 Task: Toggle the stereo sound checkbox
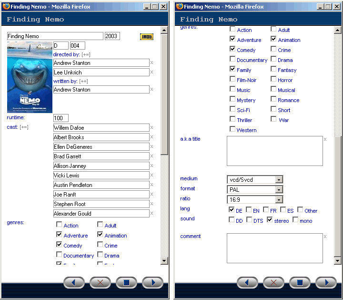coord(270,220)
